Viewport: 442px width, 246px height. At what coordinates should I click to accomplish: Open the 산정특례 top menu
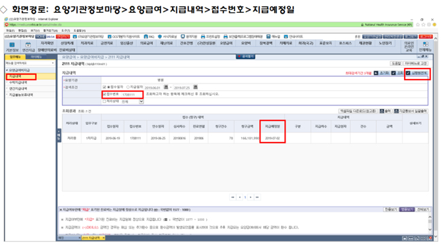pyautogui.click(x=67, y=43)
